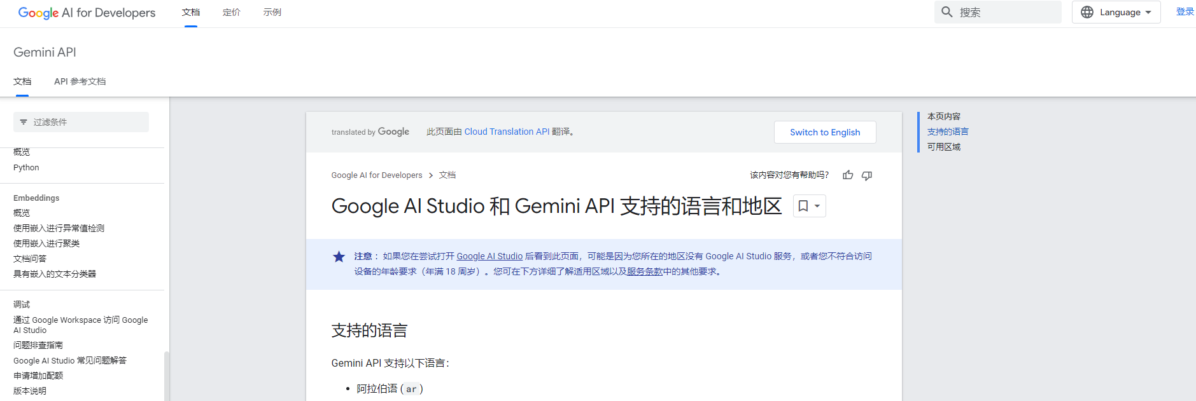Click the search magnifier icon

(x=947, y=12)
